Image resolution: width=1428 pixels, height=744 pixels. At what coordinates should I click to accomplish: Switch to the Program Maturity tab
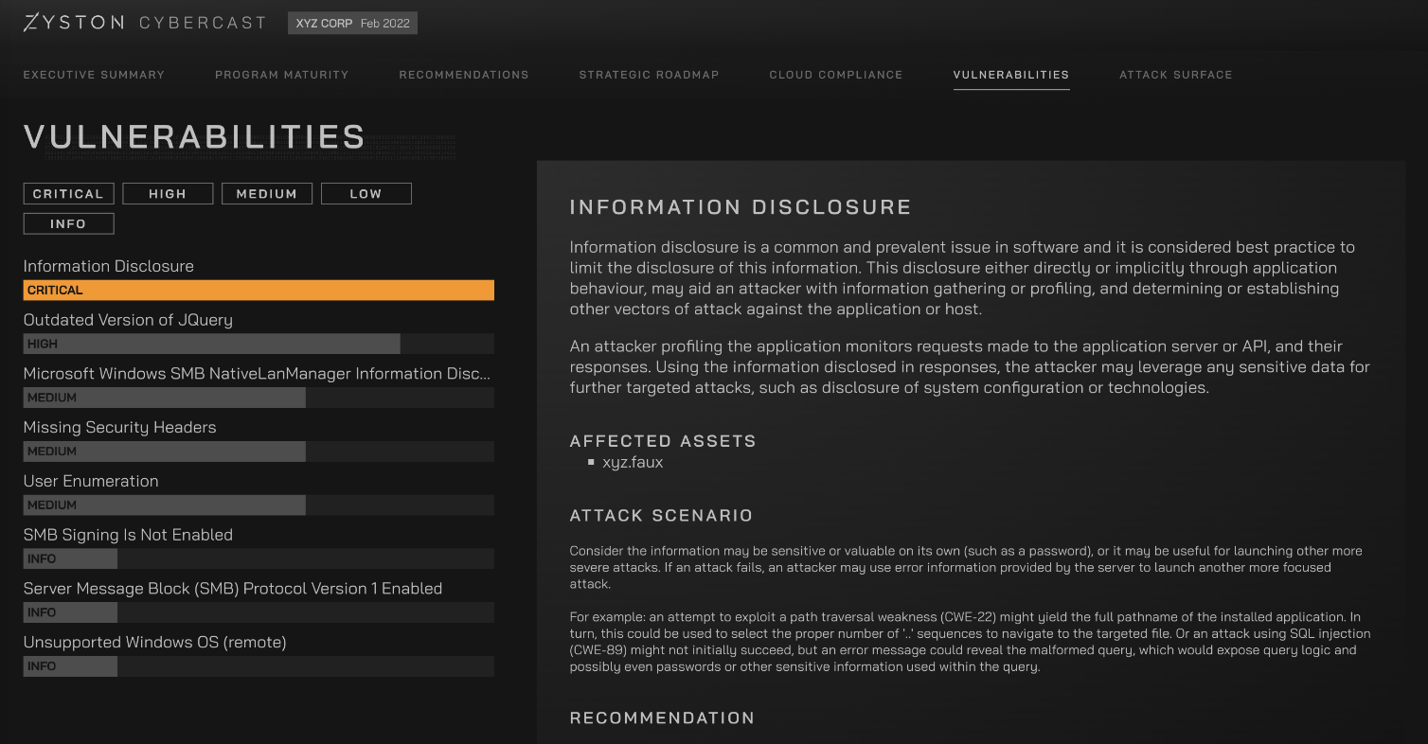coord(281,75)
